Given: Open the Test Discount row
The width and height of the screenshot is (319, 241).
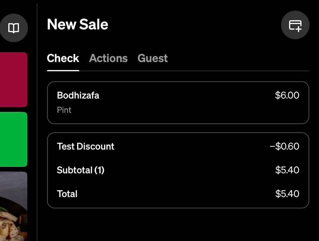Looking at the screenshot, I should (x=178, y=146).
